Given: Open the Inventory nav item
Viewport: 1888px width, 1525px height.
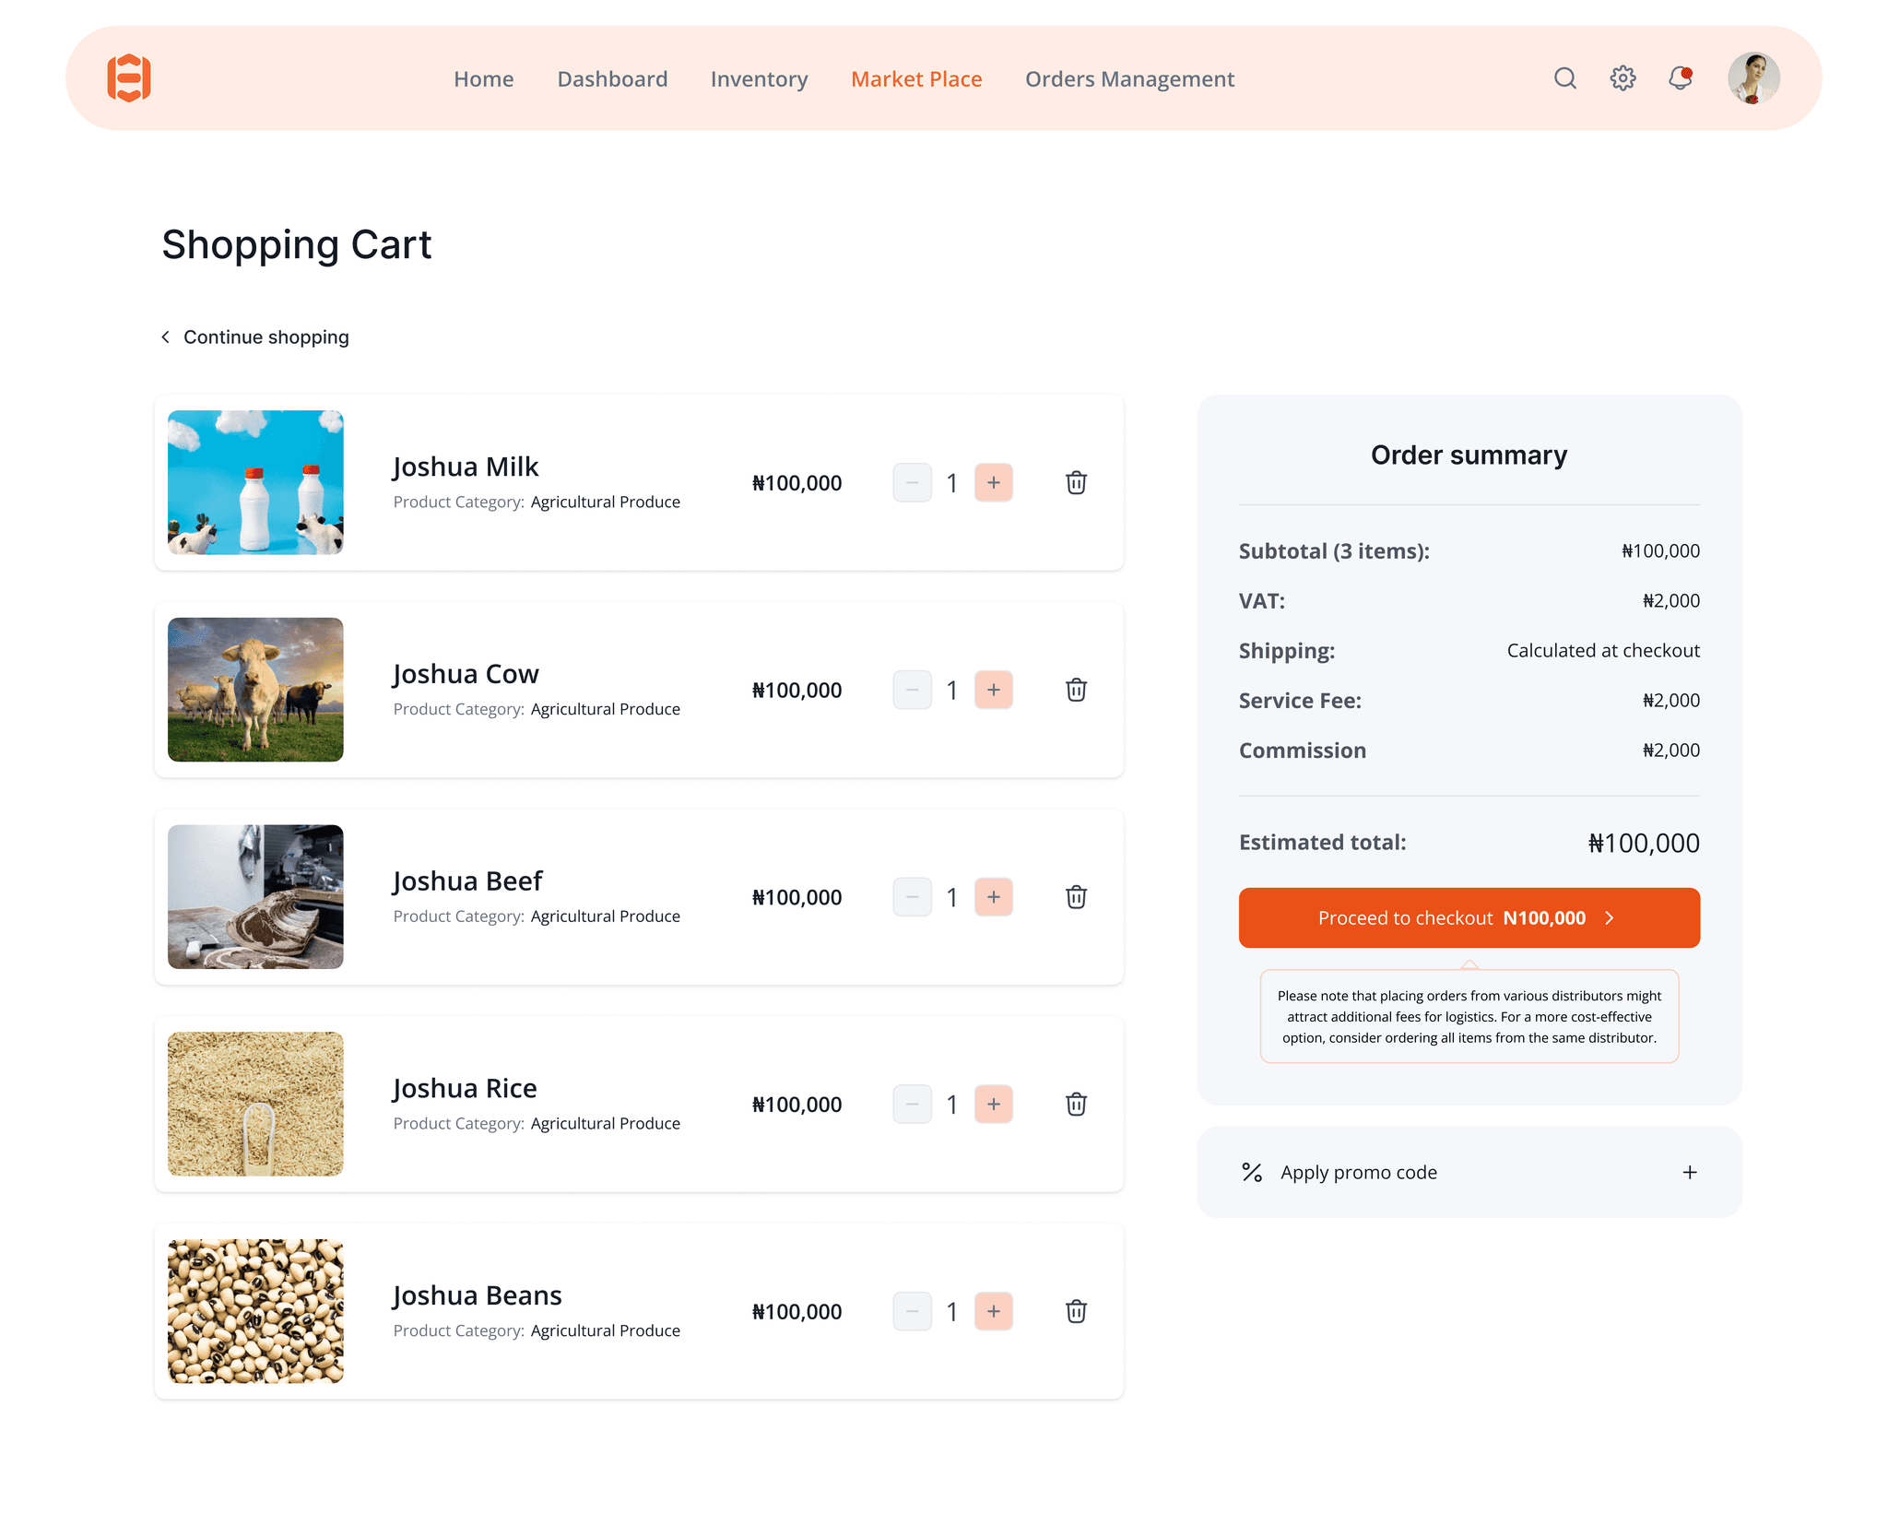Looking at the screenshot, I should click(x=759, y=79).
